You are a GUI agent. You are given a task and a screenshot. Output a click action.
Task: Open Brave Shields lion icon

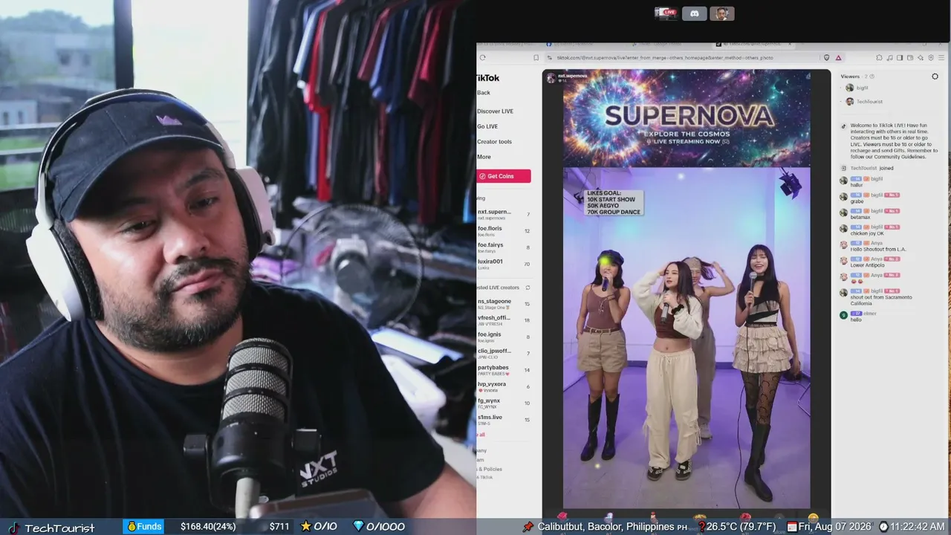click(x=826, y=57)
